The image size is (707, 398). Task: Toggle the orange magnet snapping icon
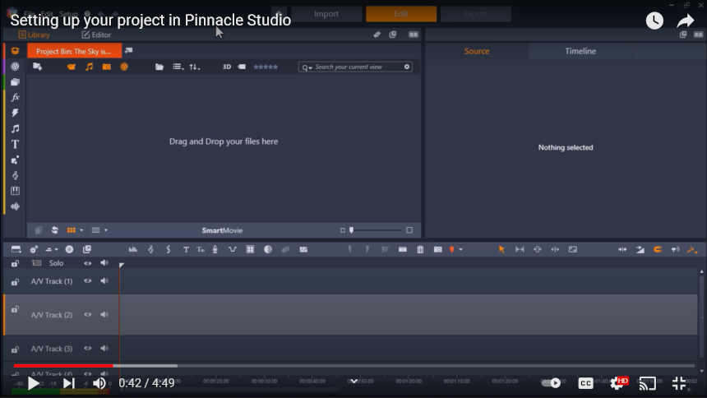[x=658, y=249]
